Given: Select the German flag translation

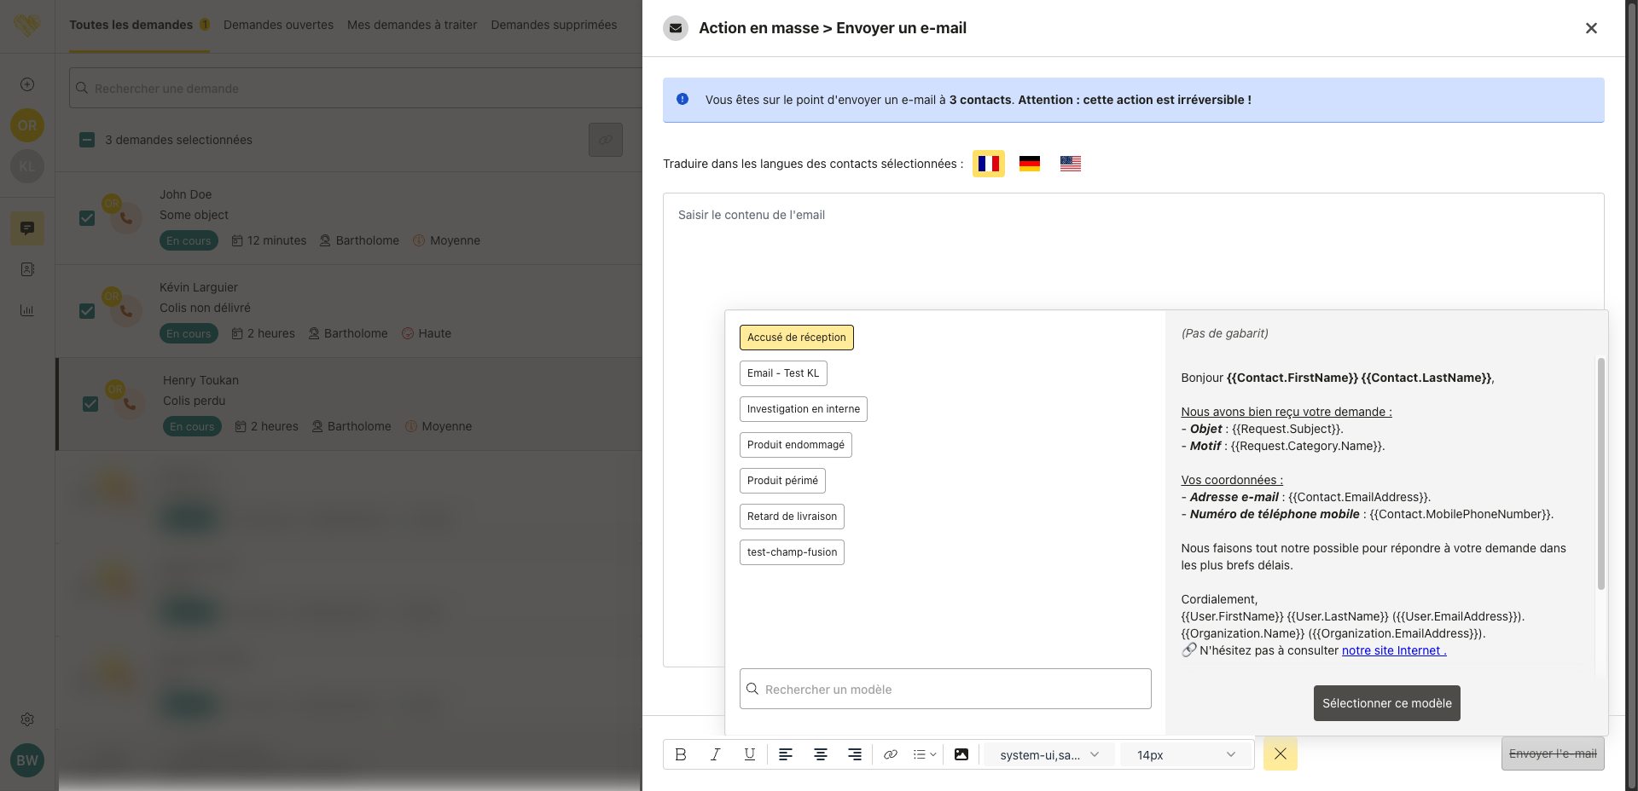Looking at the screenshot, I should click(1030, 164).
